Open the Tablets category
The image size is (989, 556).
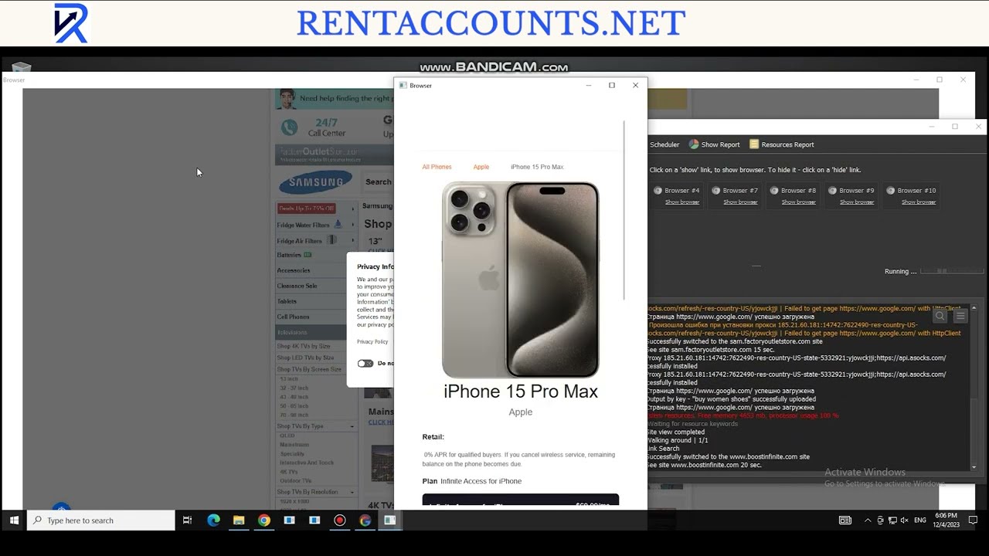pos(287,301)
